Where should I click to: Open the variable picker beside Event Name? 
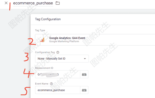click(84, 90)
